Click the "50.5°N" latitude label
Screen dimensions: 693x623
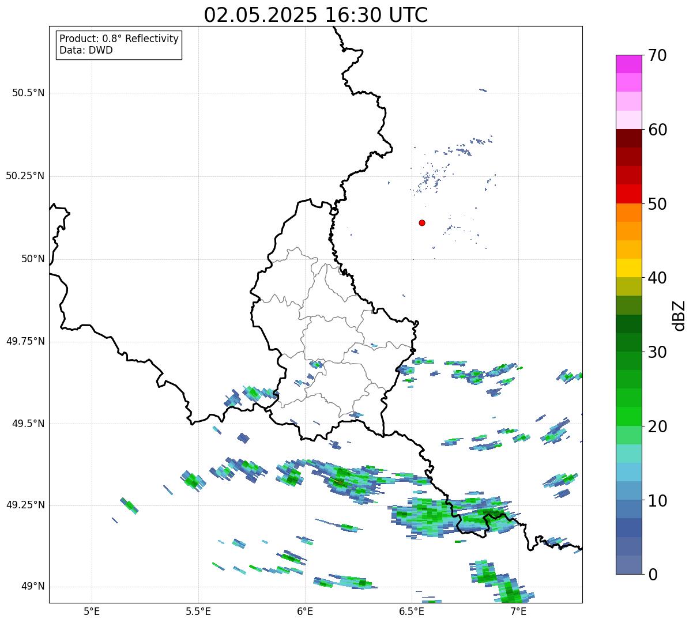(28, 93)
